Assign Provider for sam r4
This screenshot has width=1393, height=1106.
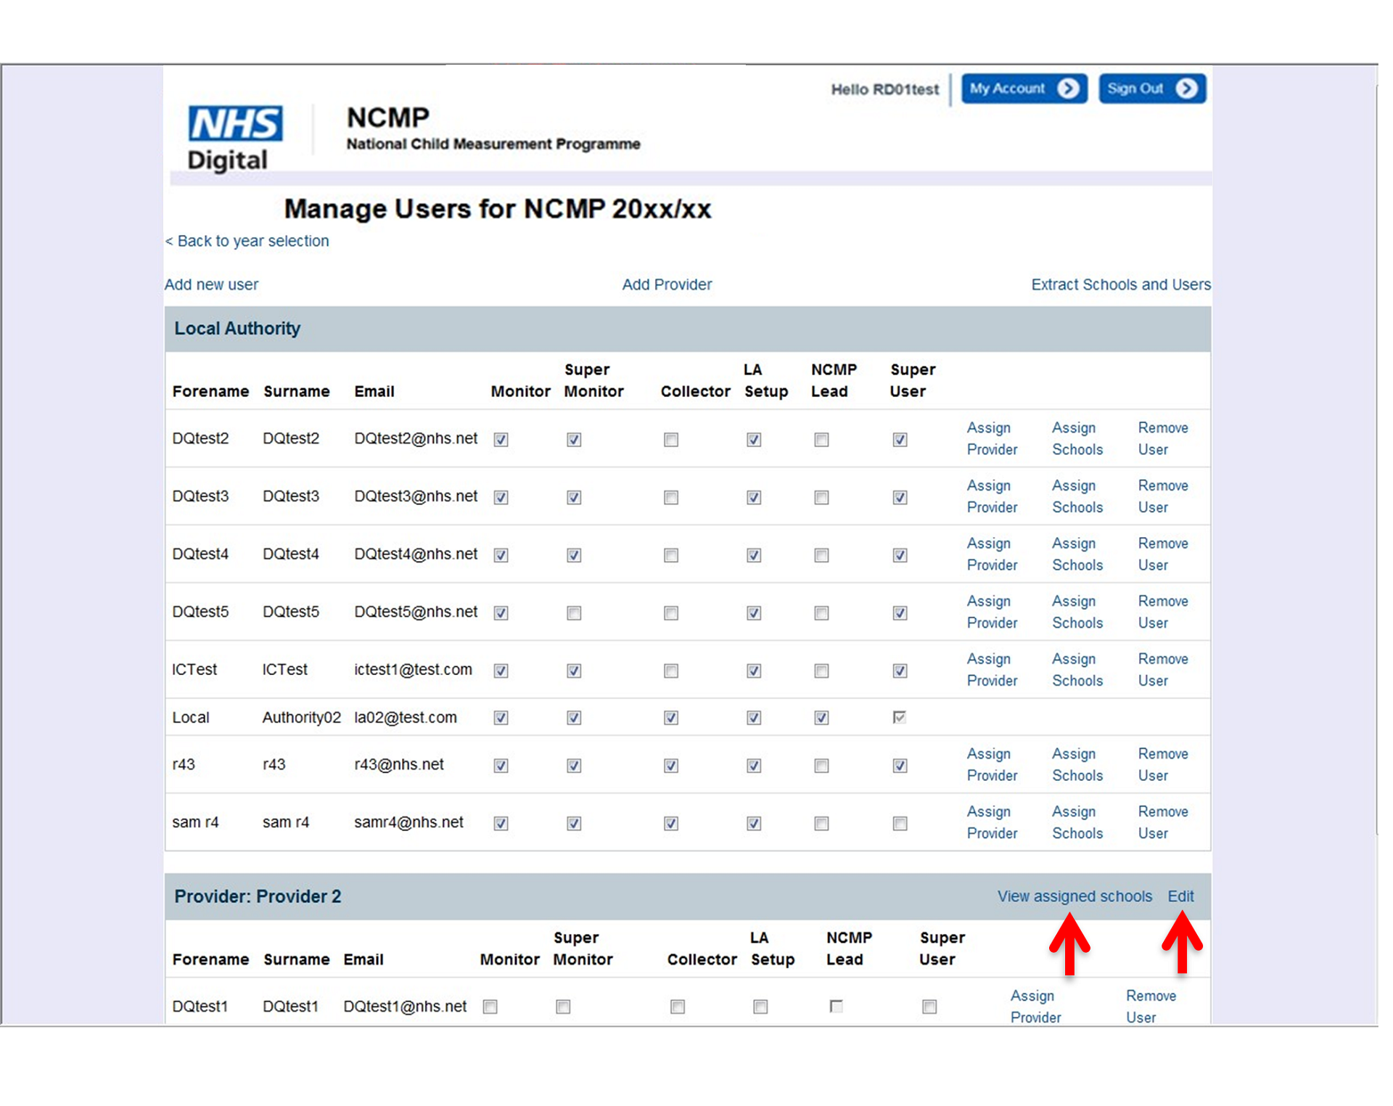tap(992, 823)
